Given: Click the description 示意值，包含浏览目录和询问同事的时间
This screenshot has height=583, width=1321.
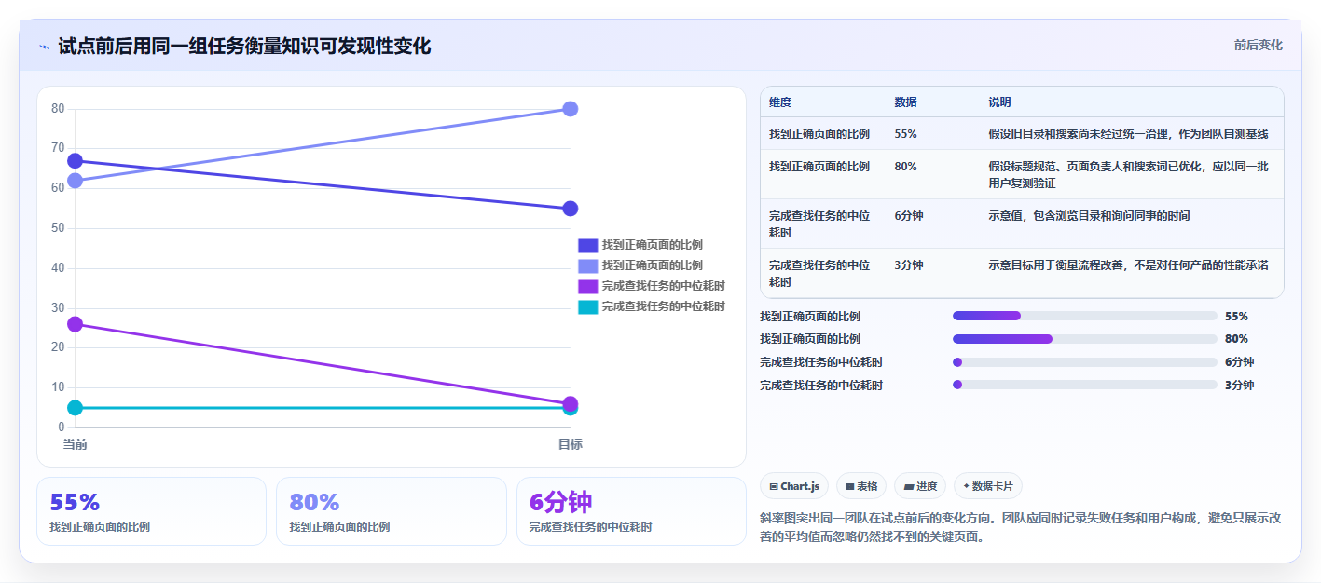Looking at the screenshot, I should click(1089, 216).
